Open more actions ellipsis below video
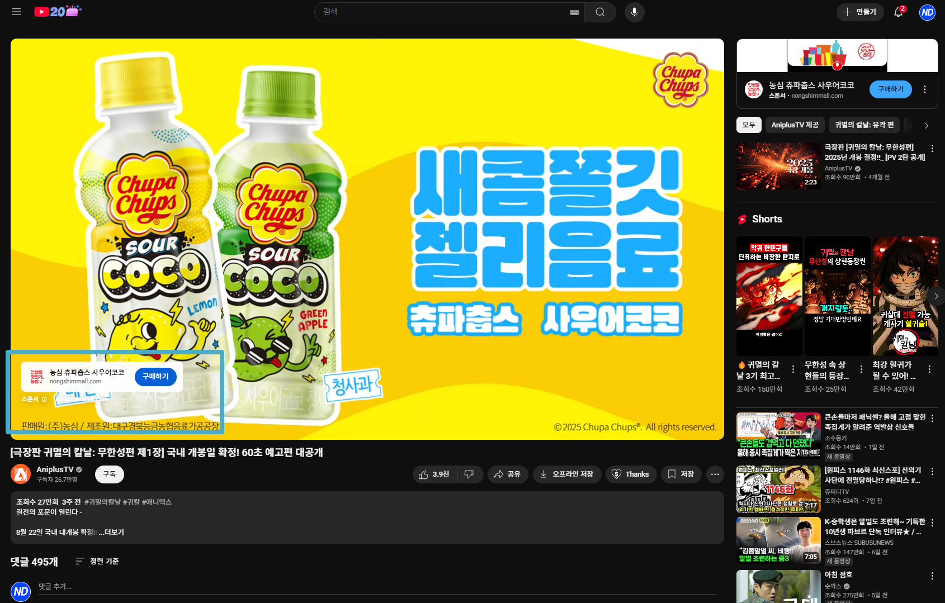Screen dimensions: 945x603 [x=715, y=474]
